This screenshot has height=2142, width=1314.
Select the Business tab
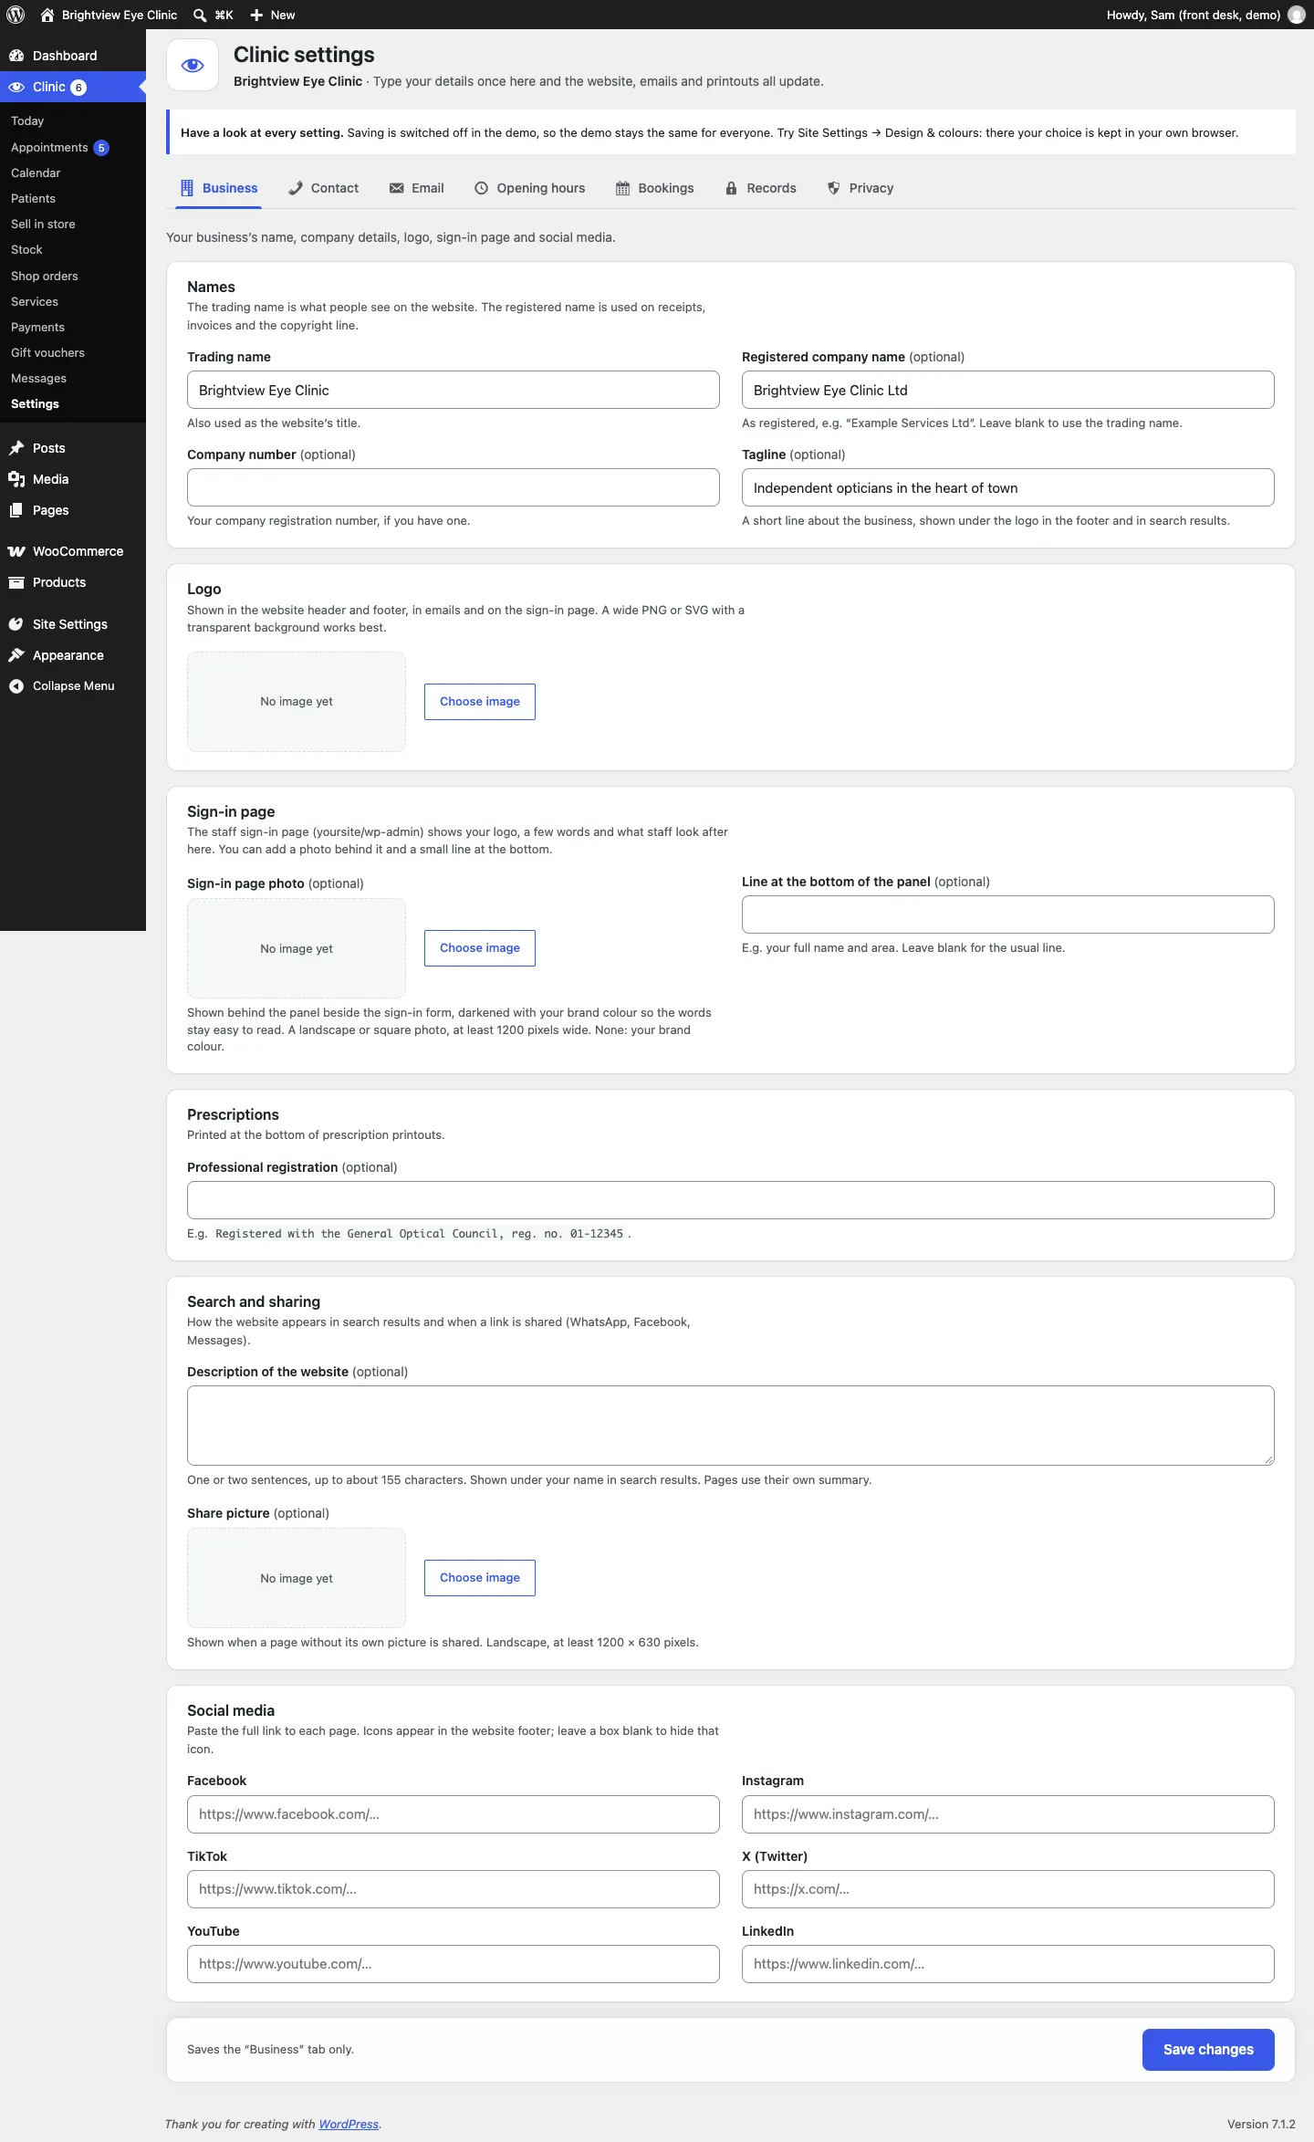(219, 188)
